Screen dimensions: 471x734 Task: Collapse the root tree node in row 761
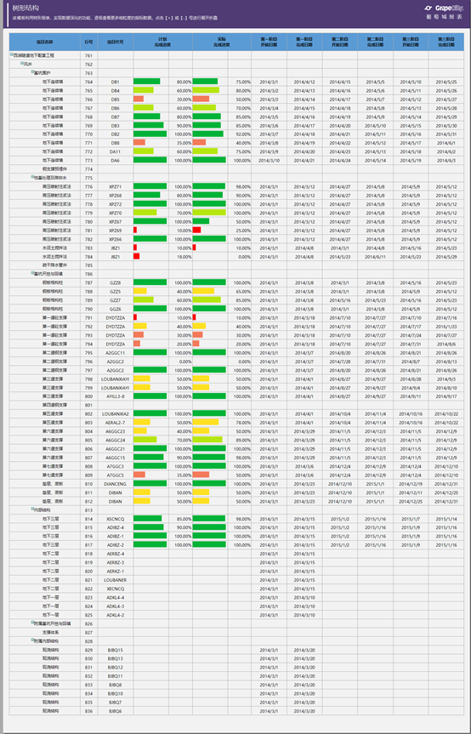tap(12, 54)
